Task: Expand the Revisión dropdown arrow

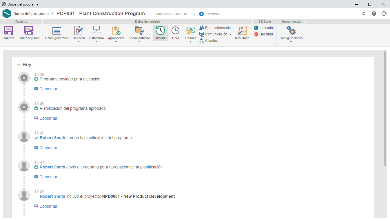Action: click(79, 42)
